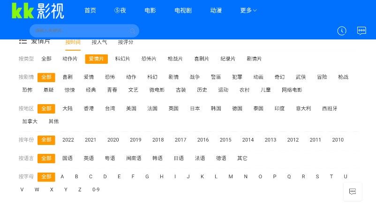The height and width of the screenshot is (205, 376).
Task: Filter language by 闽南语
Action: [134, 158]
